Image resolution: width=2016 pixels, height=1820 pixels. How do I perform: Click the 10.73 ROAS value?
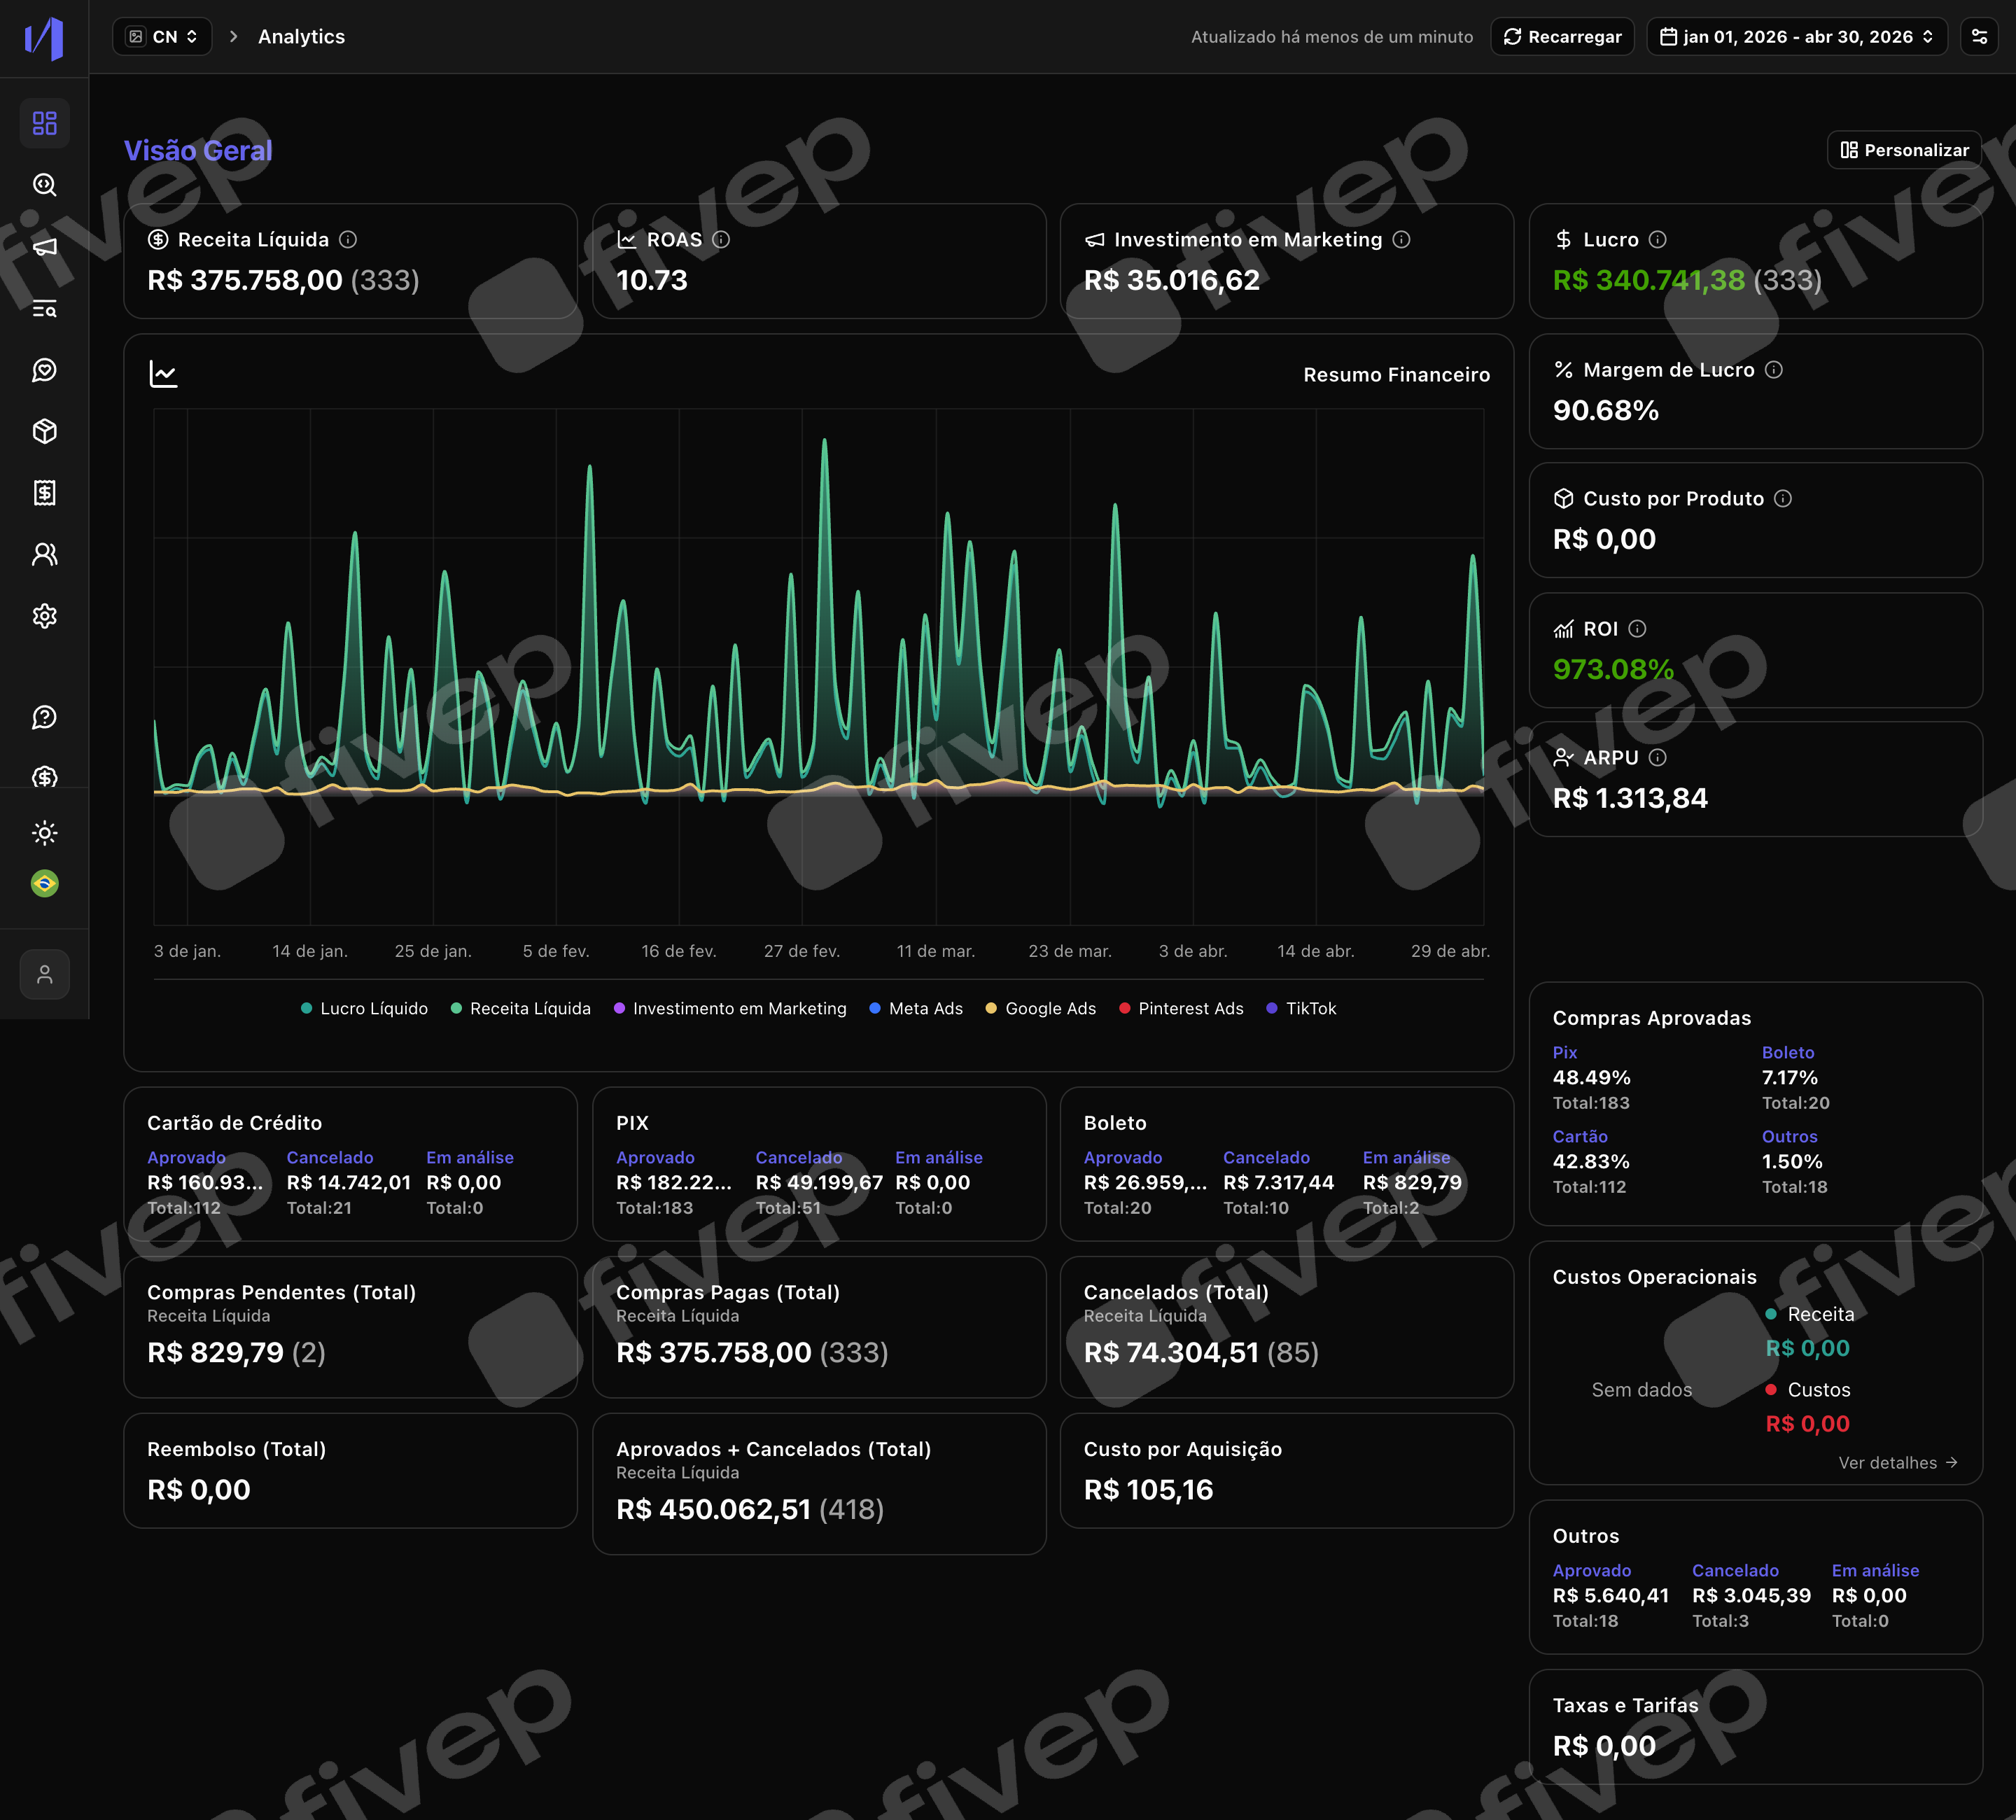click(652, 280)
